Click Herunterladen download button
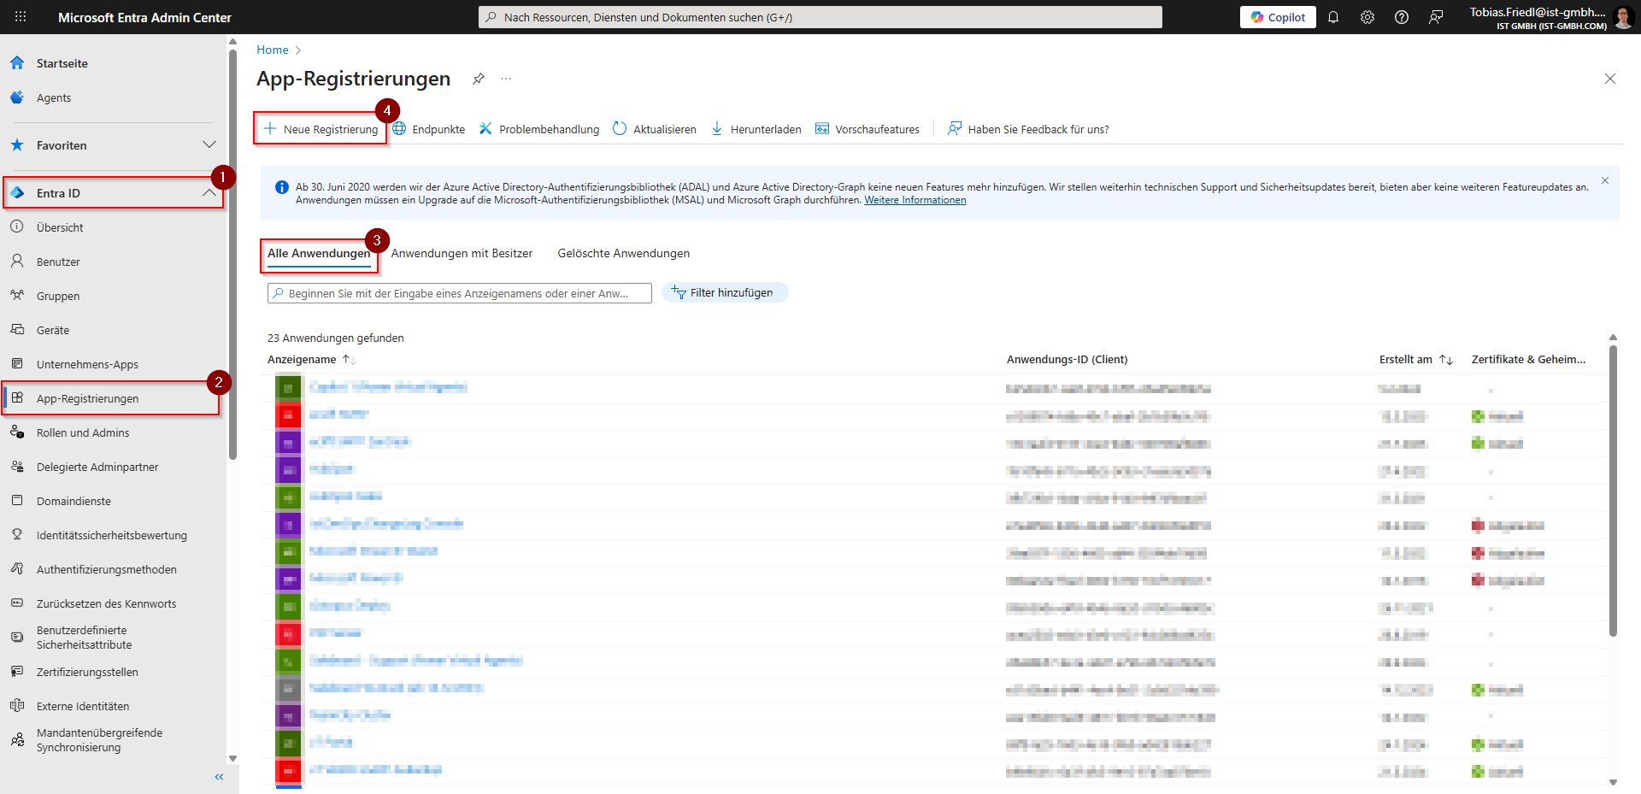Screen dimensions: 1641x794 click(756, 129)
